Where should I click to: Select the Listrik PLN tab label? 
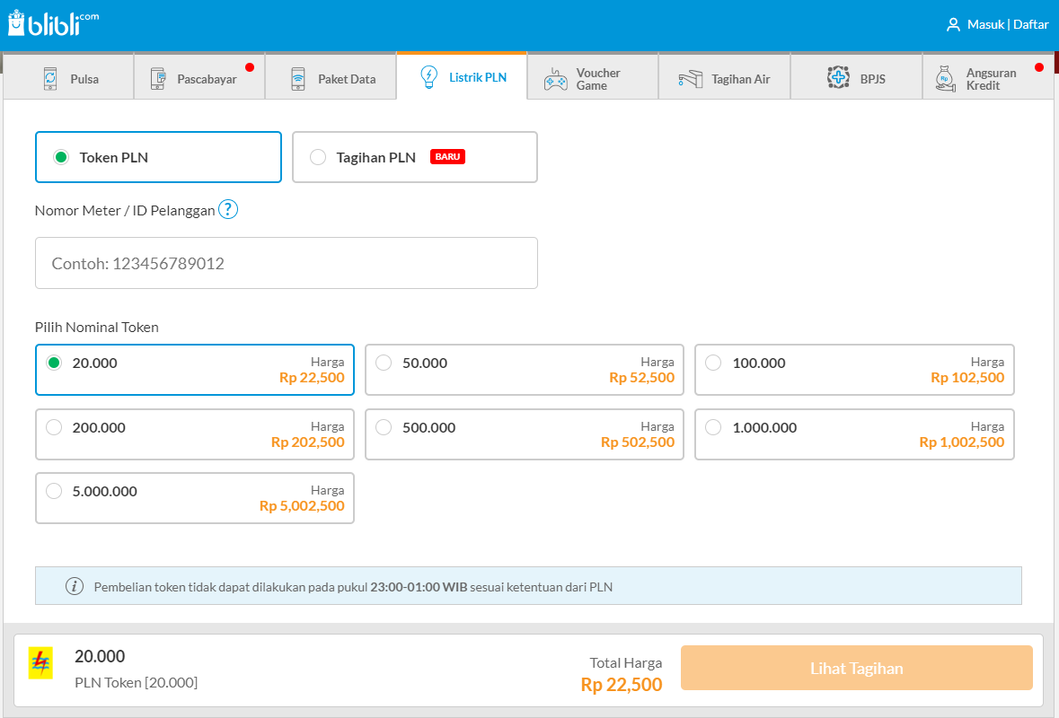(478, 77)
